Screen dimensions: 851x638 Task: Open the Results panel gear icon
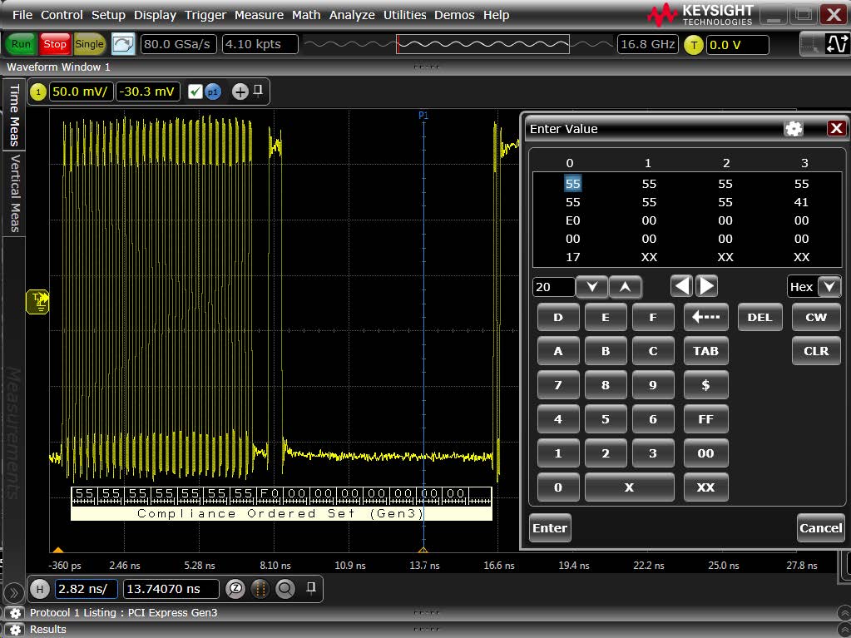pyautogui.click(x=15, y=630)
